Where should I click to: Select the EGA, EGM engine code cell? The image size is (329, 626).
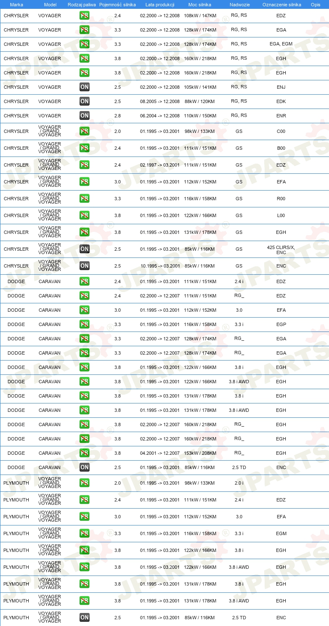point(281,44)
